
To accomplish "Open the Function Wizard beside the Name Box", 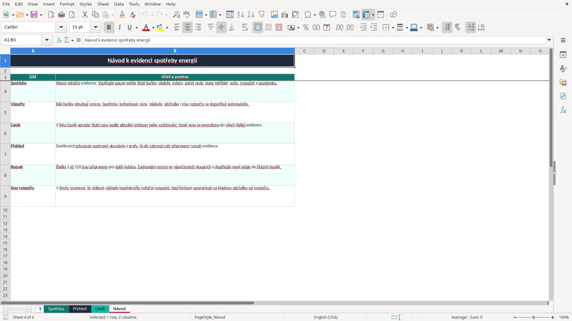I will pos(60,40).
